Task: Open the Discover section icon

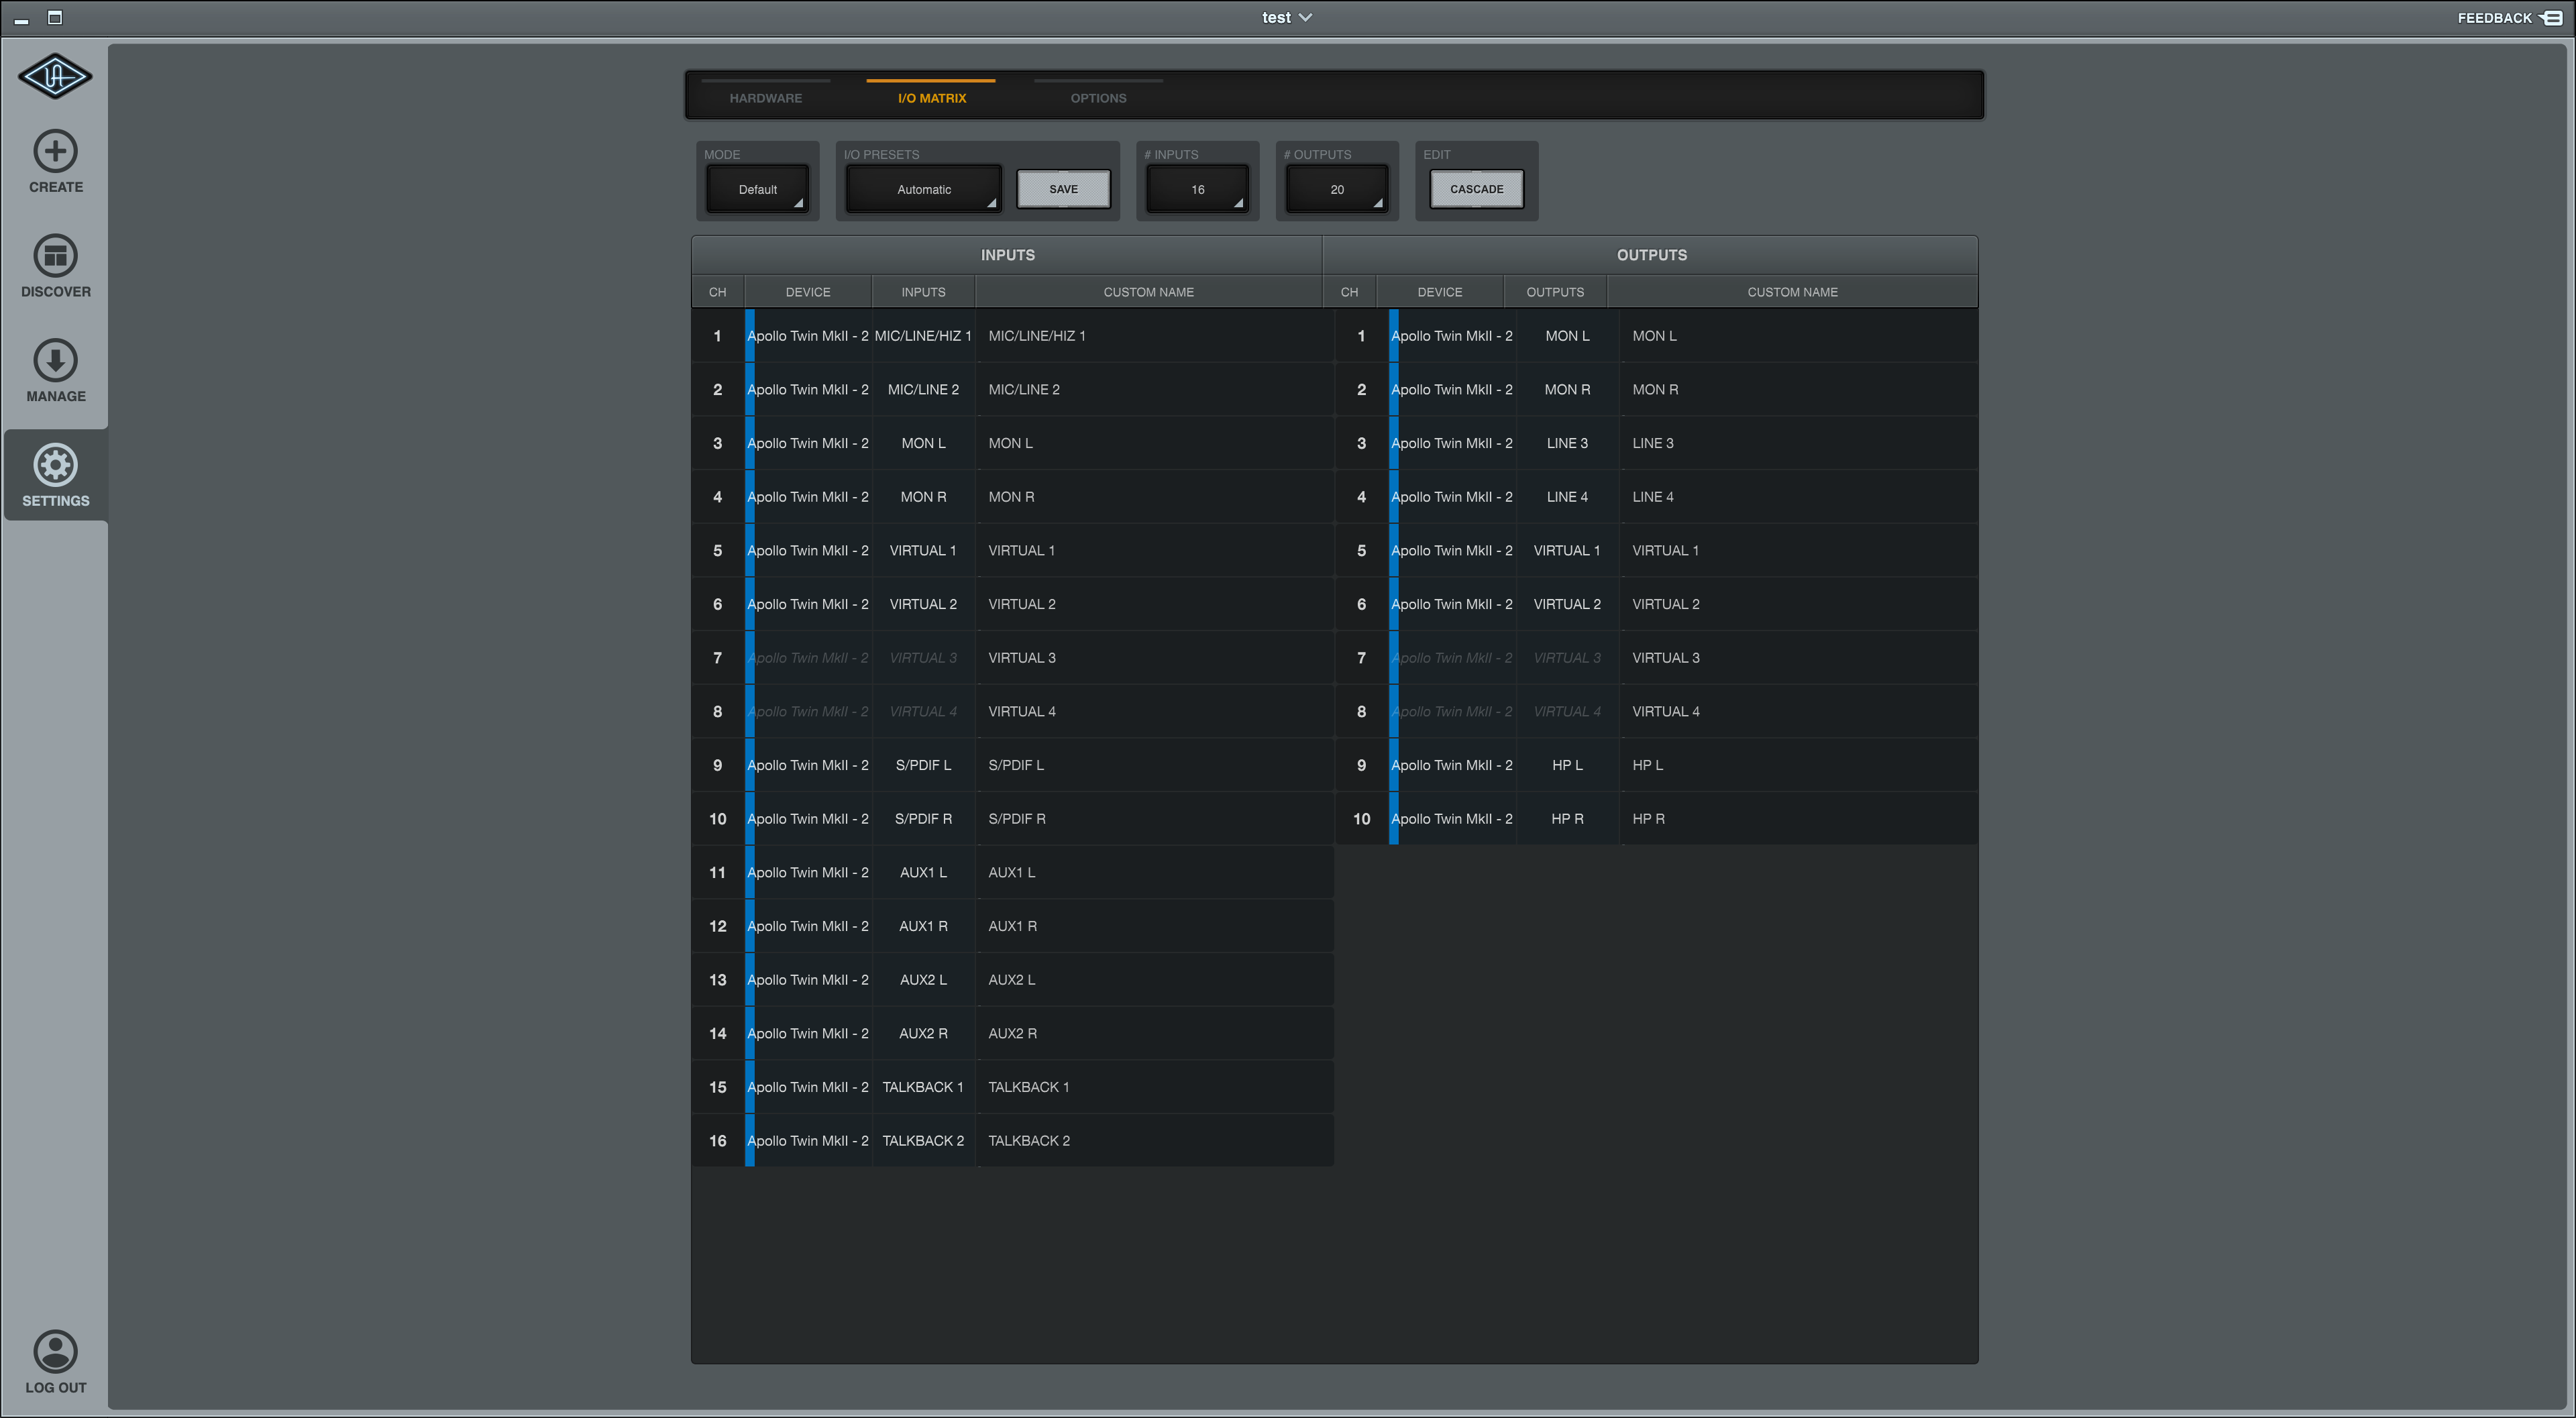Action: click(x=55, y=256)
